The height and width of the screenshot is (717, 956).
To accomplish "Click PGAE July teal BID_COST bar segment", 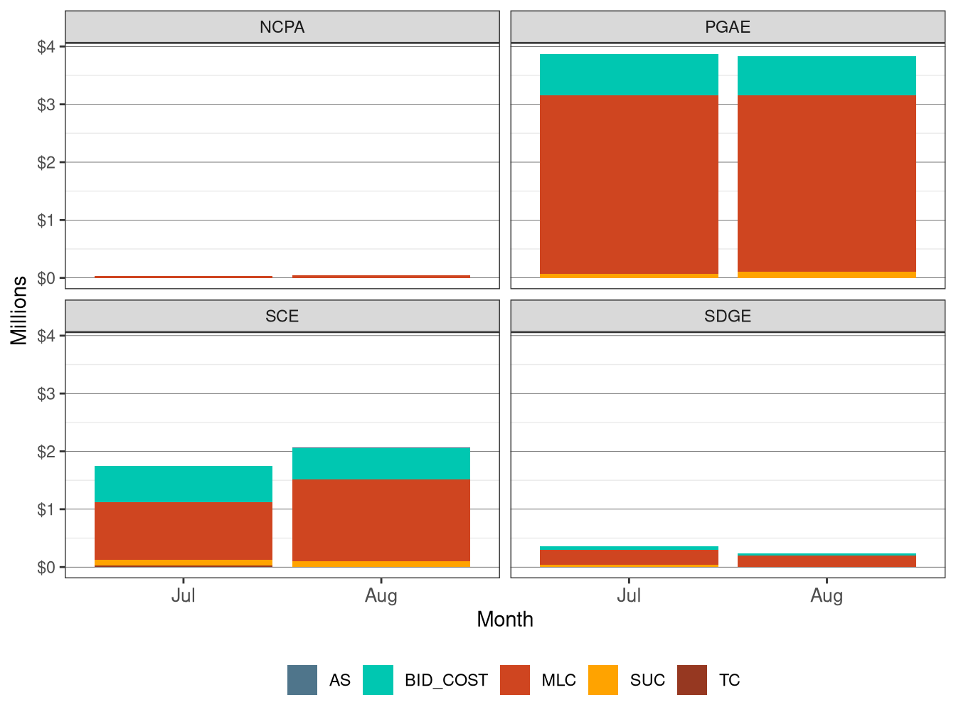I will point(629,75).
